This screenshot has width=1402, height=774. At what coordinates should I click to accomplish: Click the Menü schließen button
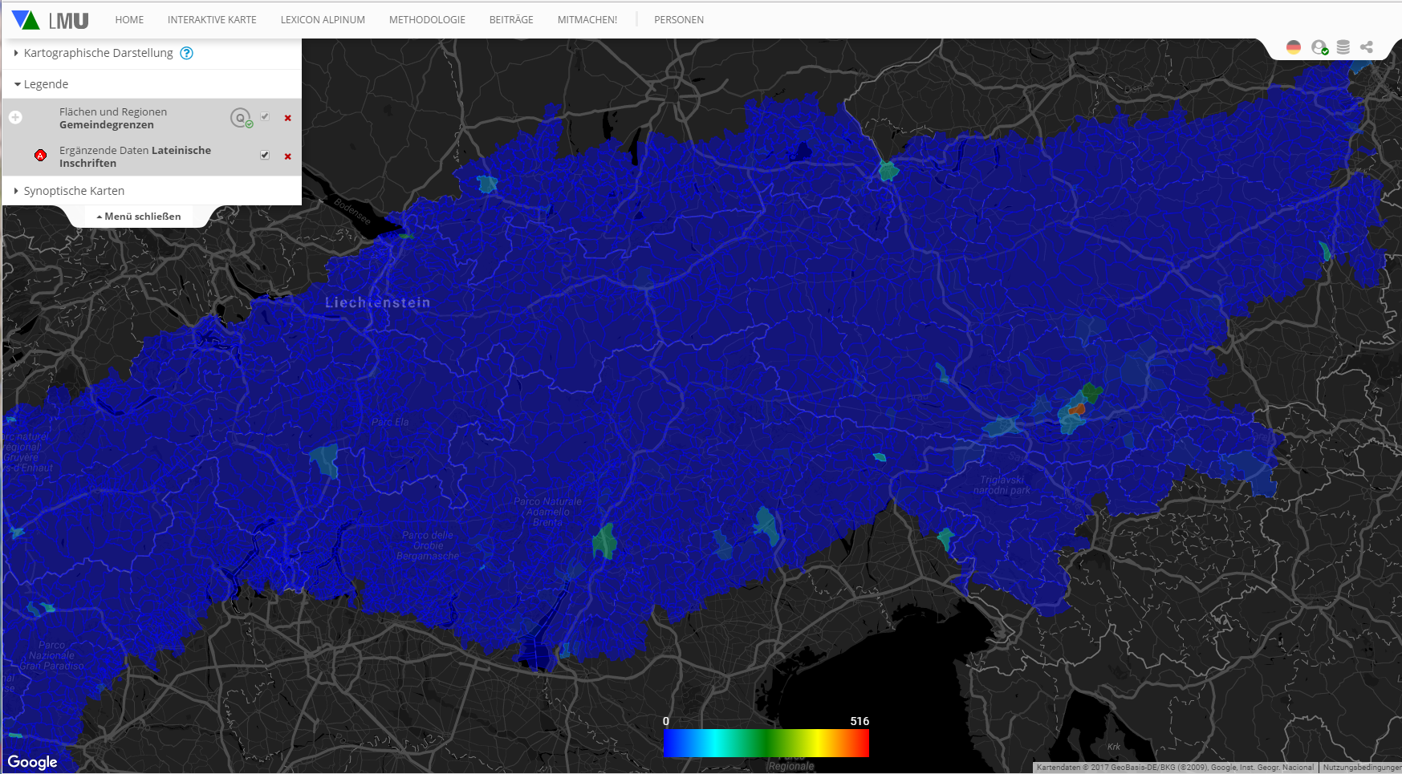pos(139,217)
